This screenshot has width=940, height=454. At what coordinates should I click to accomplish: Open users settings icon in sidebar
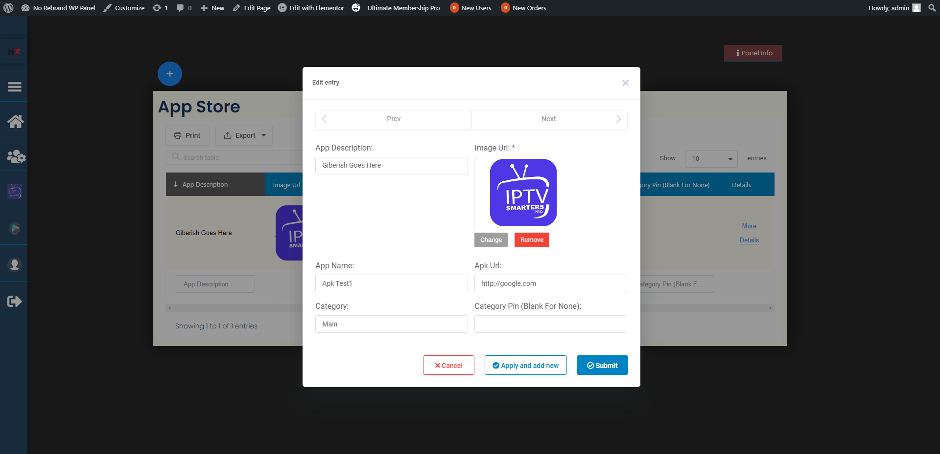coord(16,156)
